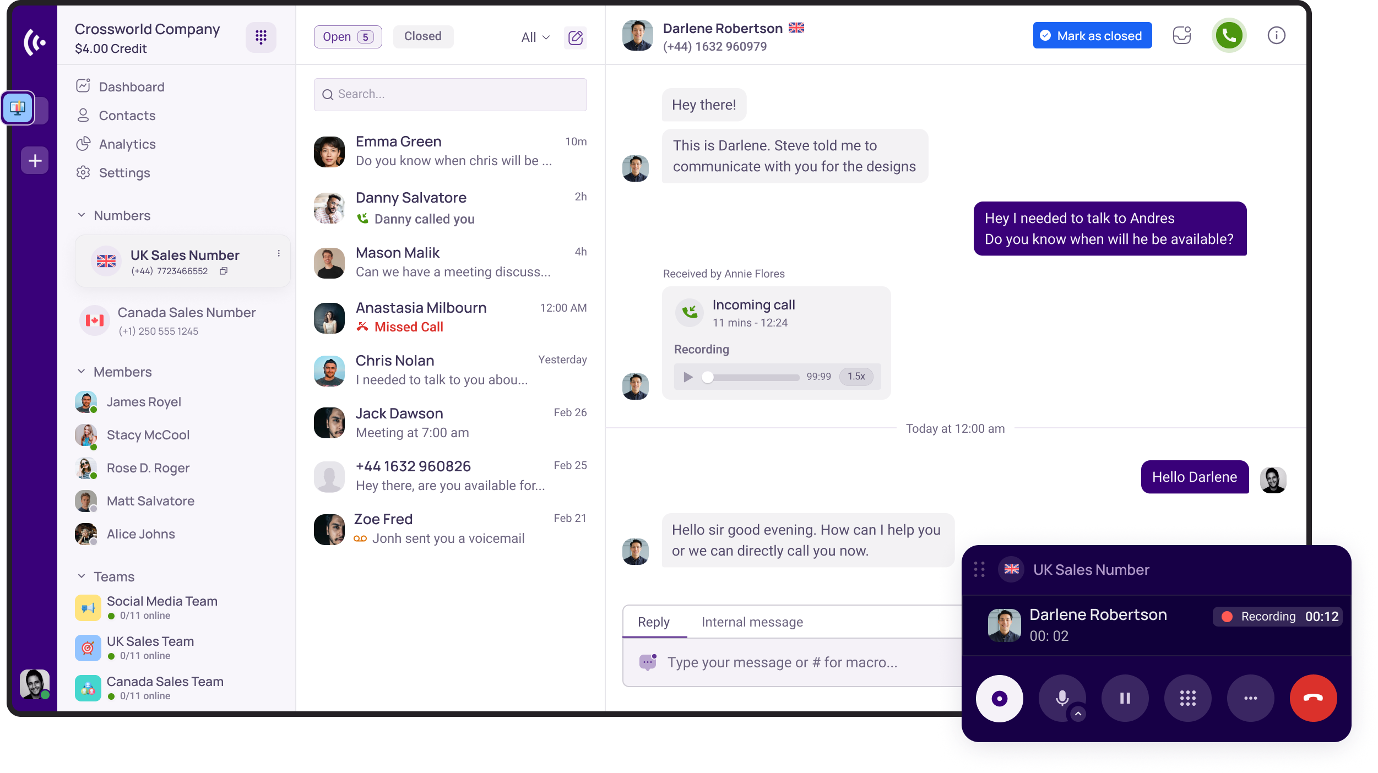Click the dialpad grid icon beside Crossworld Company
Screen dimensions: 1378x773
coord(261,37)
